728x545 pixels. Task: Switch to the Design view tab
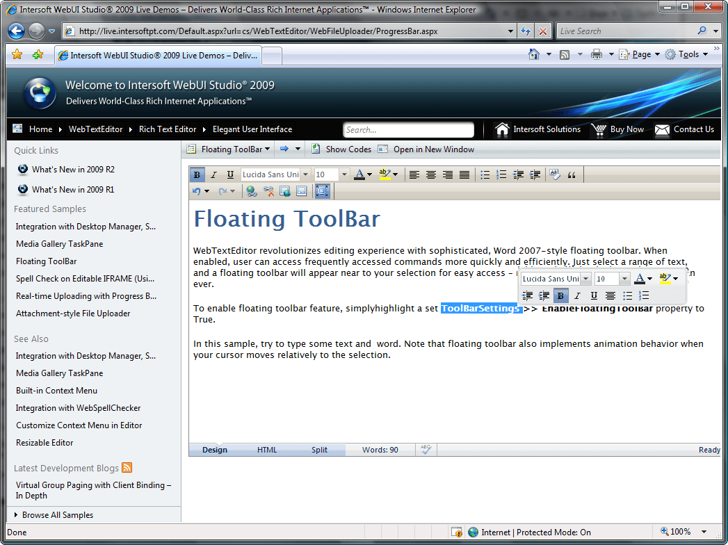coord(215,450)
